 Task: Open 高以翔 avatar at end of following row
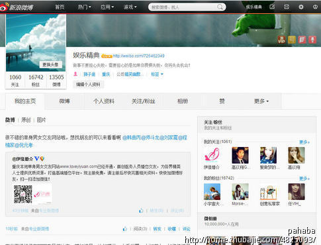click(297, 155)
